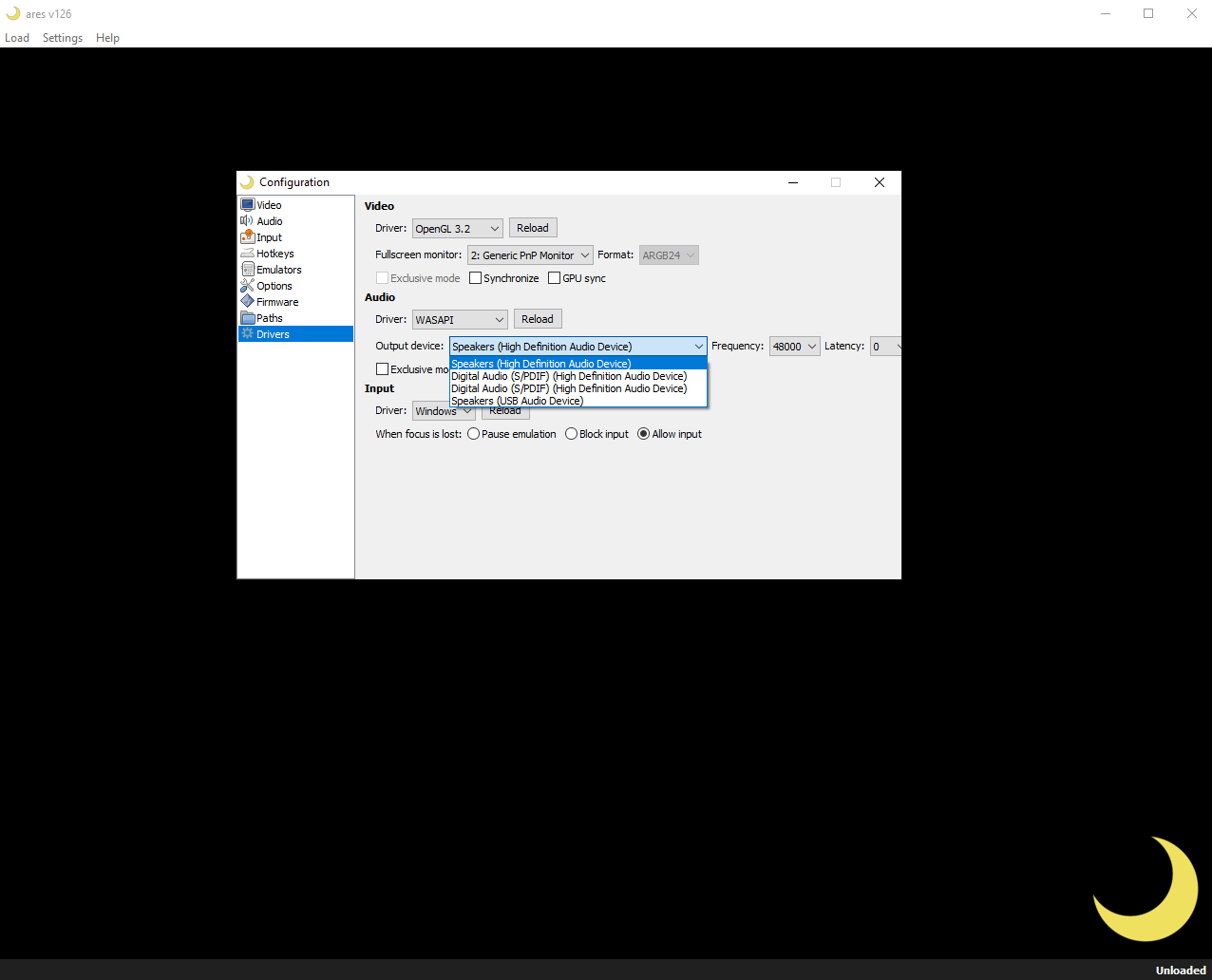Open the input Driver Windows dropdown

[444, 411]
